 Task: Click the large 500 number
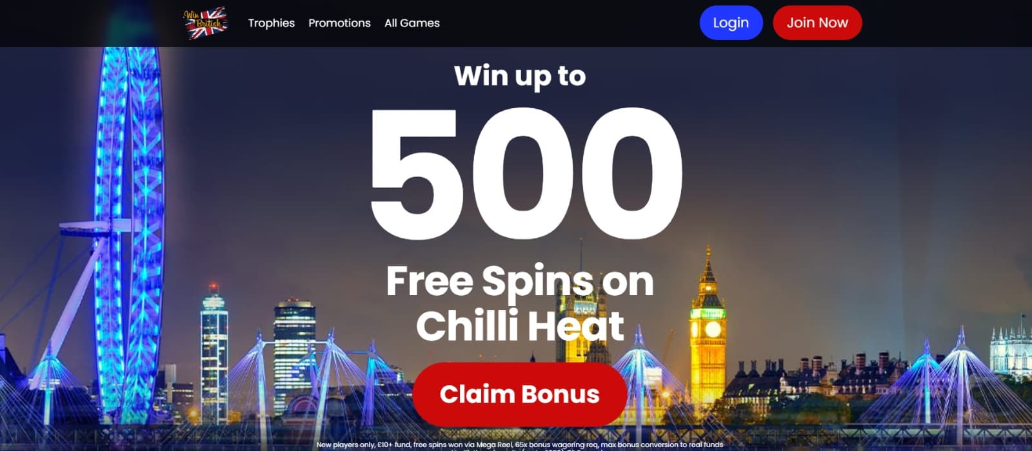click(x=525, y=173)
